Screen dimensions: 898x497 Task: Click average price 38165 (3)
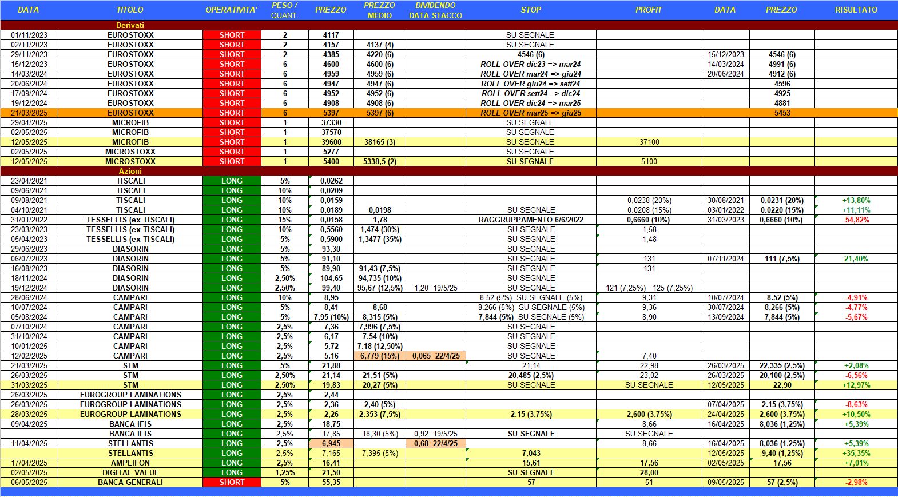pos(380,142)
